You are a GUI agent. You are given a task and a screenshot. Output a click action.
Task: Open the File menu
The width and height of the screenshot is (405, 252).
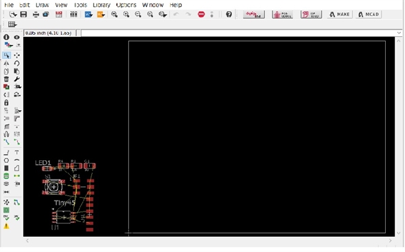pyautogui.click(x=9, y=5)
